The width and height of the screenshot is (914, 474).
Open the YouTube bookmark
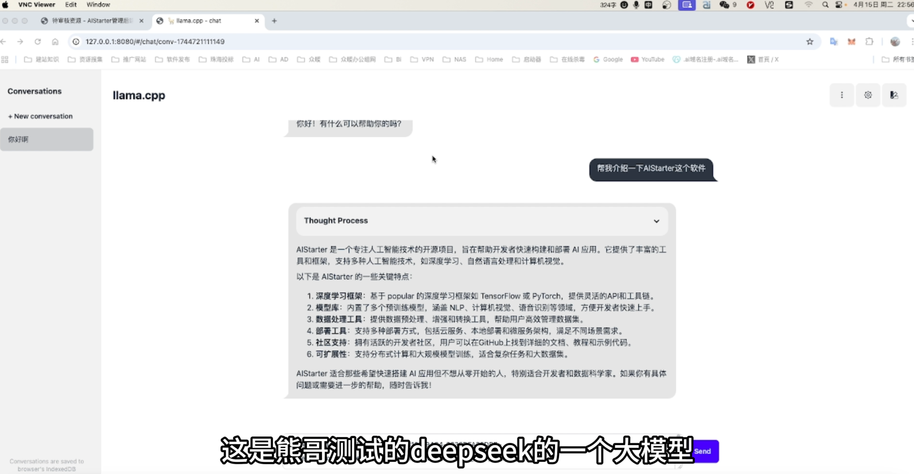pyautogui.click(x=647, y=59)
